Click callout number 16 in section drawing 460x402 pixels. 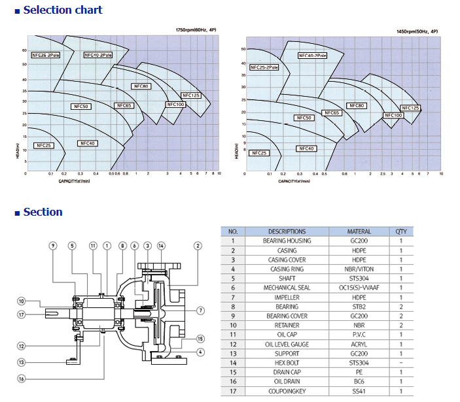click(x=21, y=378)
